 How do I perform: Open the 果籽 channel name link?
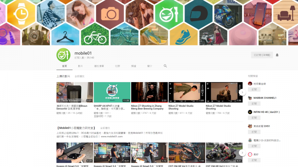256,155
